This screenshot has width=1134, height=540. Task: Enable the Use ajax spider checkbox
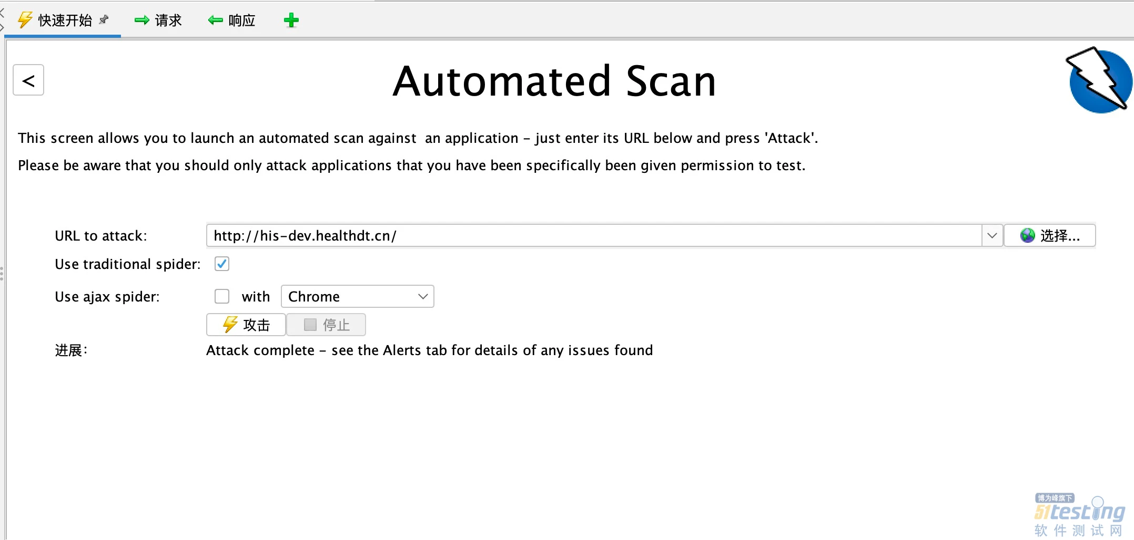(x=222, y=297)
